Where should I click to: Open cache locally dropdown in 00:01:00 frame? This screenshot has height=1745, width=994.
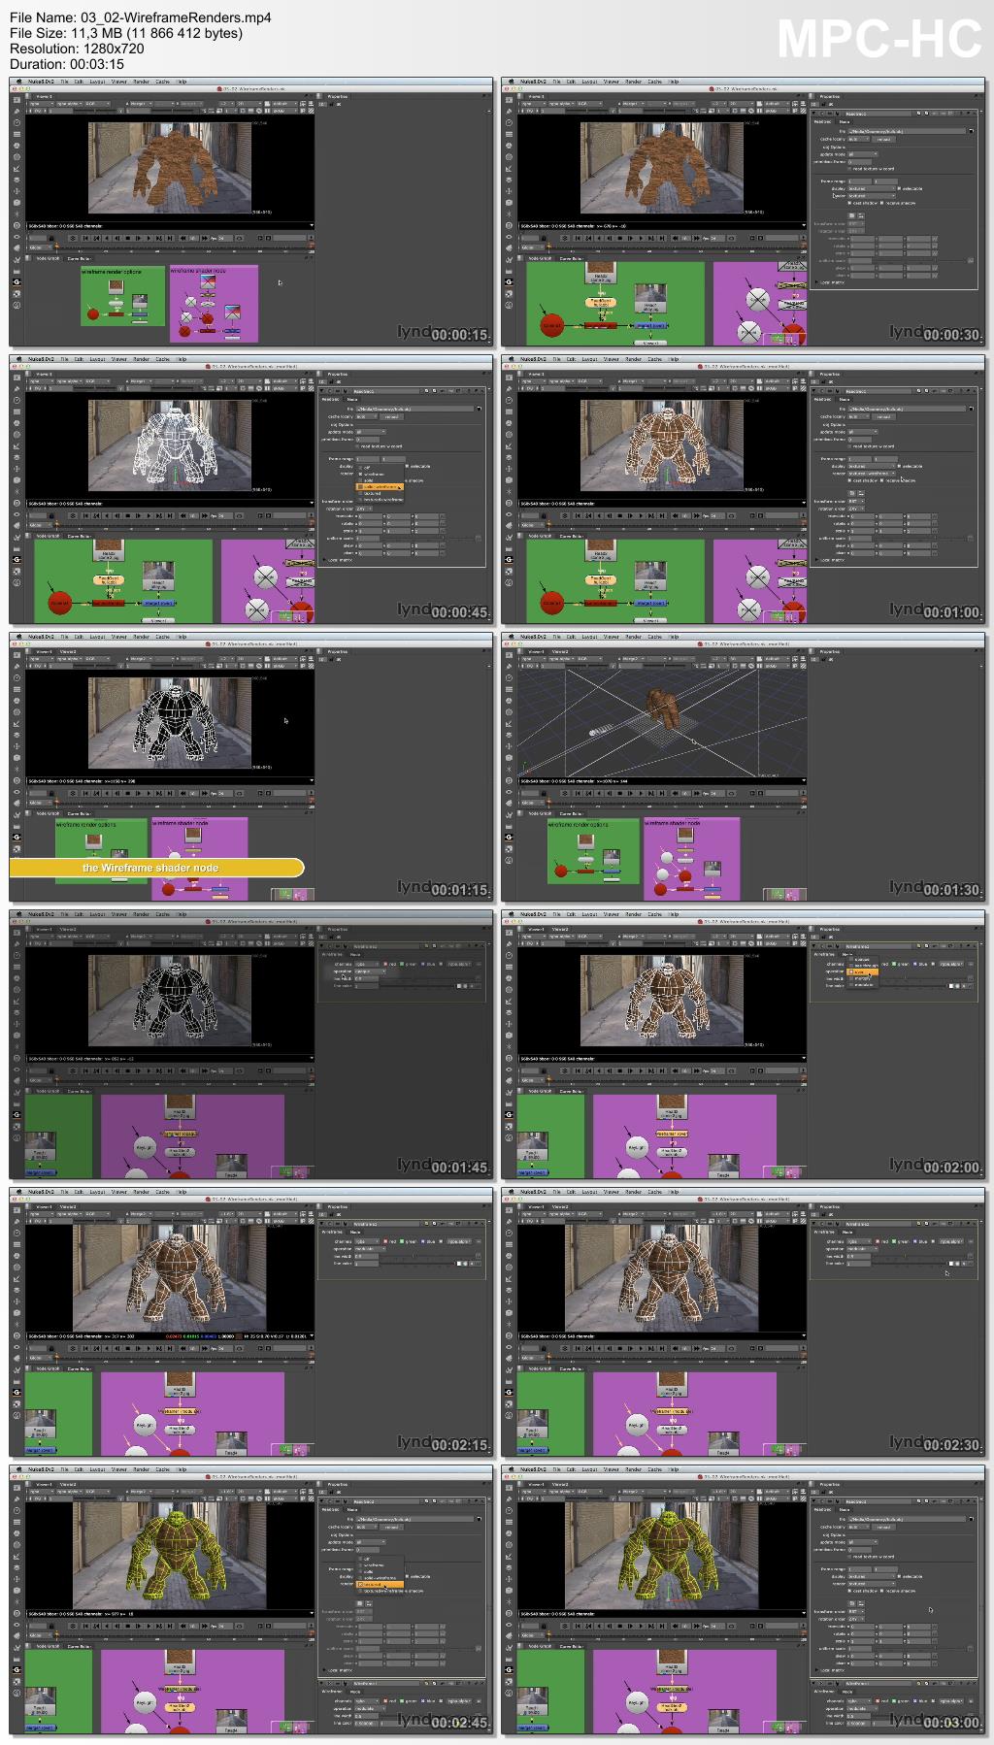858,416
